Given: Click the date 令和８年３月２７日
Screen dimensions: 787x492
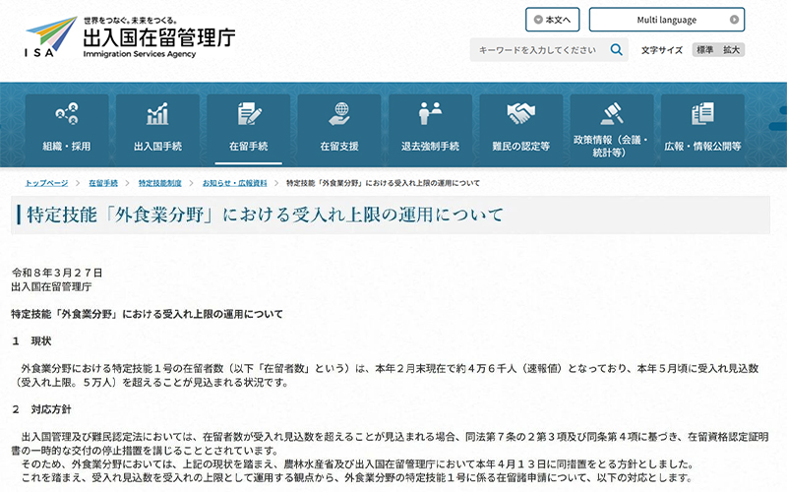Looking at the screenshot, I should (57, 273).
